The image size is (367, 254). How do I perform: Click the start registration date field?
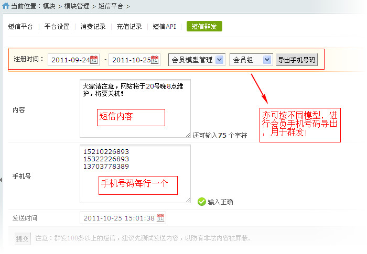click(69, 60)
